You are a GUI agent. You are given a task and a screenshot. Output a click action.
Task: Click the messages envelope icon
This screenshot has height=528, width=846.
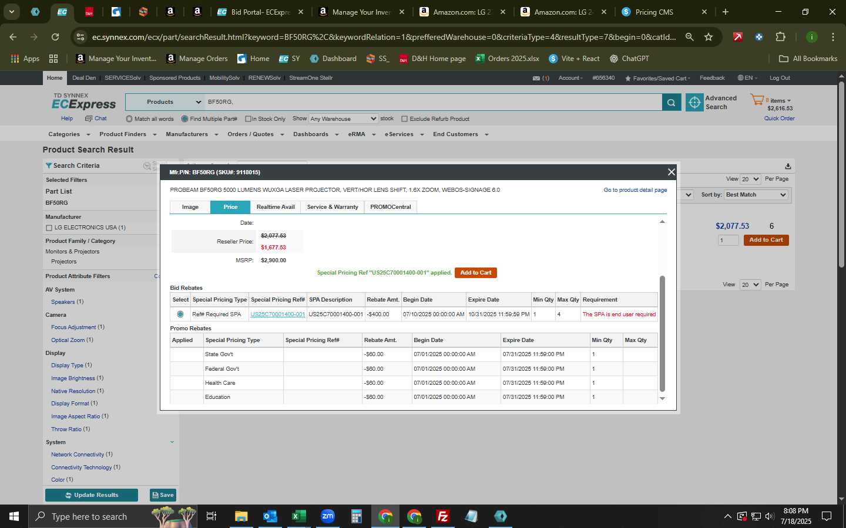pyautogui.click(x=536, y=78)
